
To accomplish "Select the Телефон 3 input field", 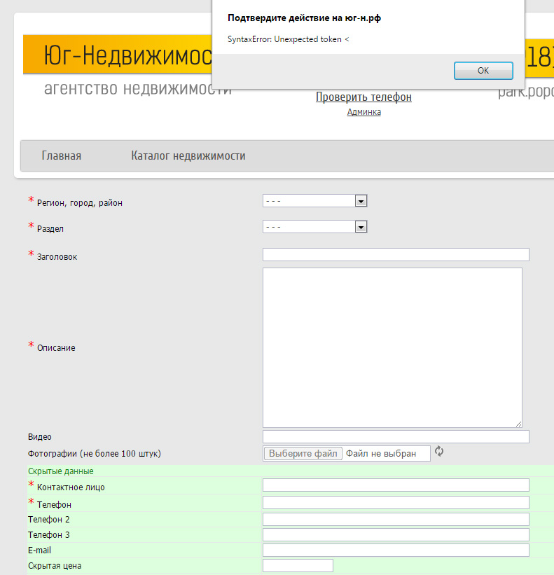I will (x=396, y=534).
